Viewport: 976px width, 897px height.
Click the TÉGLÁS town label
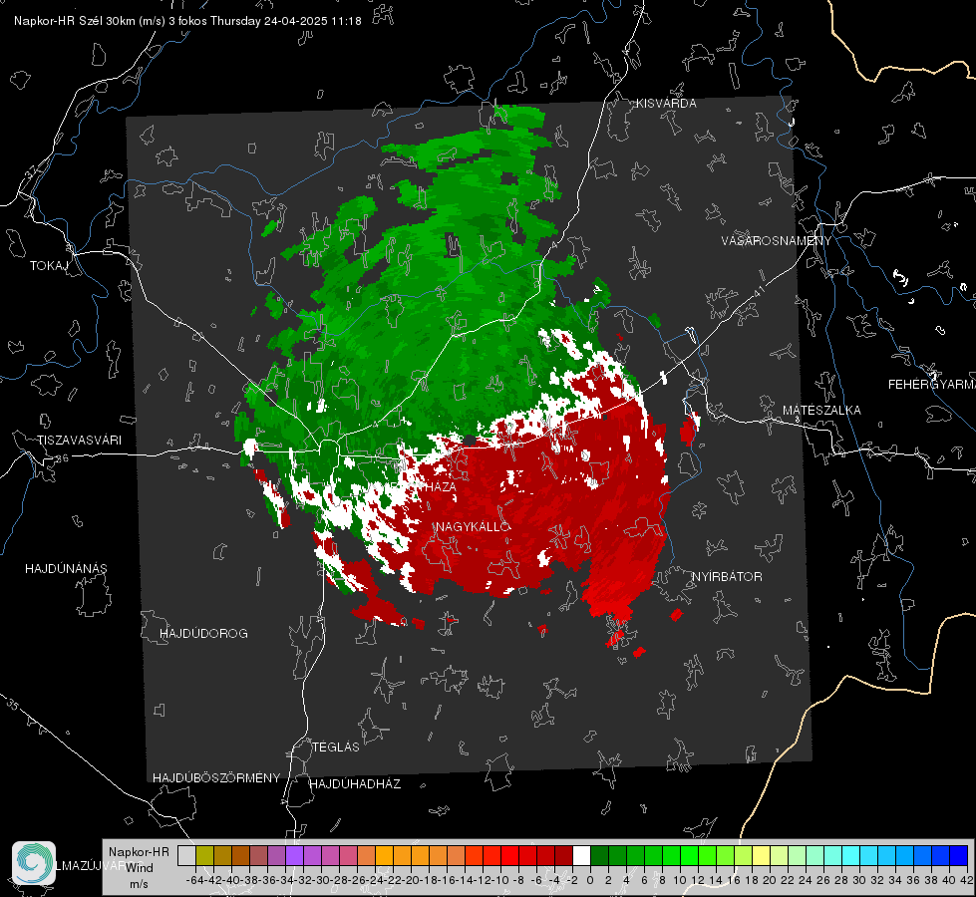336,747
